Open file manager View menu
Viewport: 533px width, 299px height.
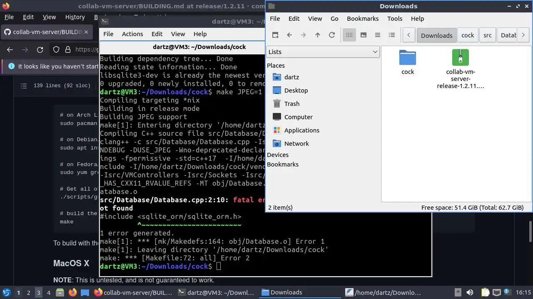tap(315, 19)
